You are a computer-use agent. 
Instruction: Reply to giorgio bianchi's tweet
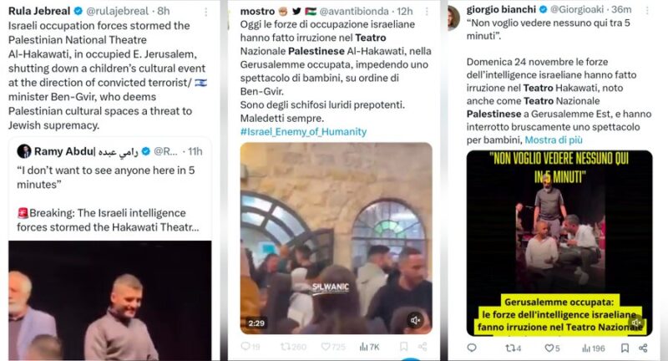click(x=472, y=348)
